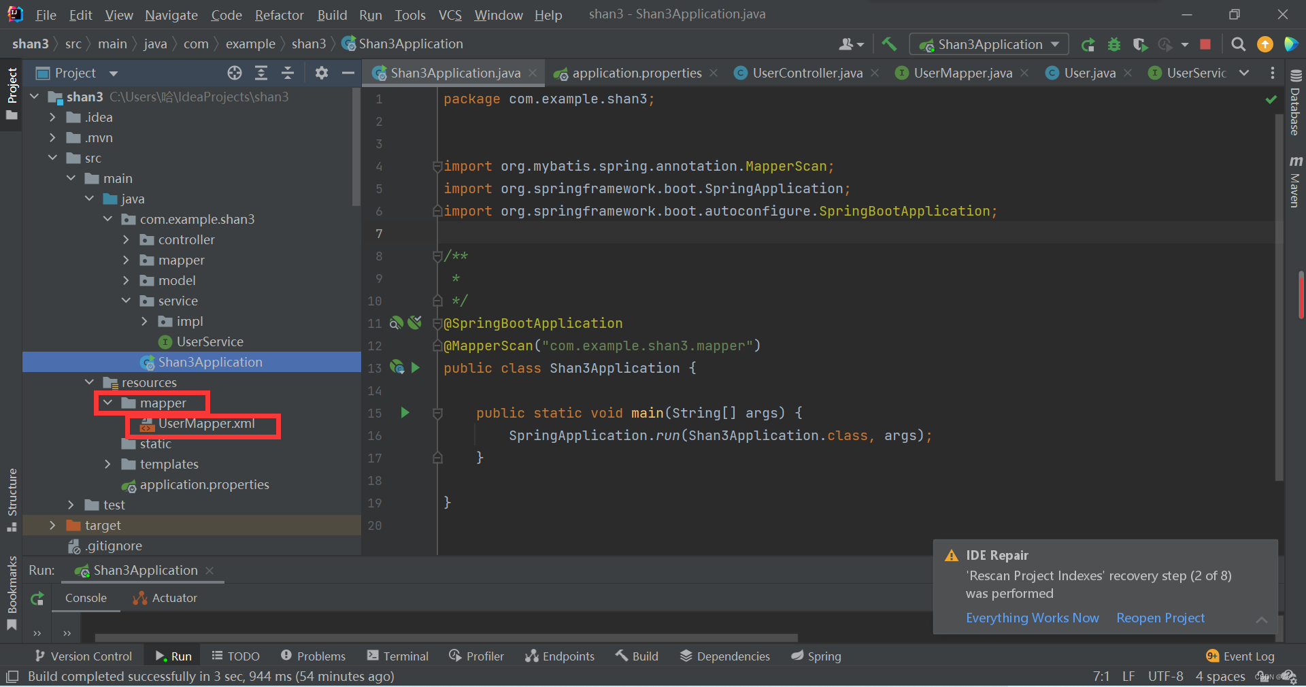The height and width of the screenshot is (687, 1306).
Task: Rerun application in Run panel
Action: click(x=37, y=599)
